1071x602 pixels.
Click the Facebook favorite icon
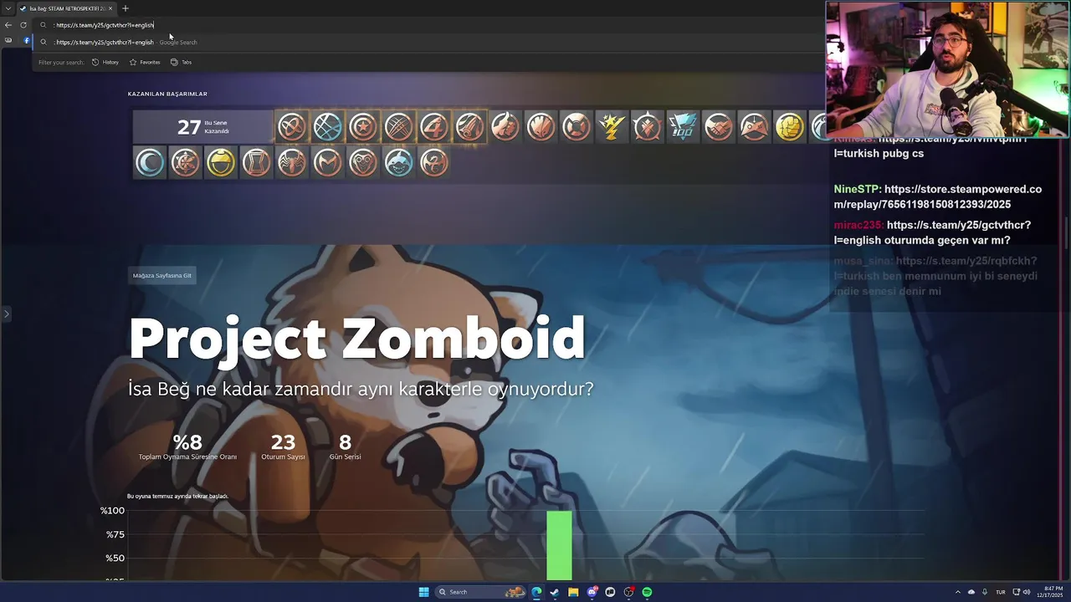[27, 40]
